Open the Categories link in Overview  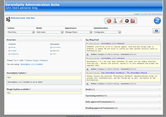[x=14, y=54]
